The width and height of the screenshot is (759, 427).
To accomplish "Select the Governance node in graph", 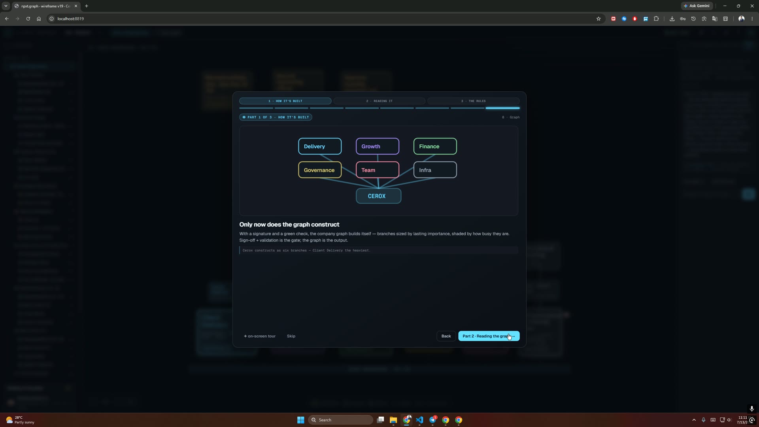I will [320, 170].
